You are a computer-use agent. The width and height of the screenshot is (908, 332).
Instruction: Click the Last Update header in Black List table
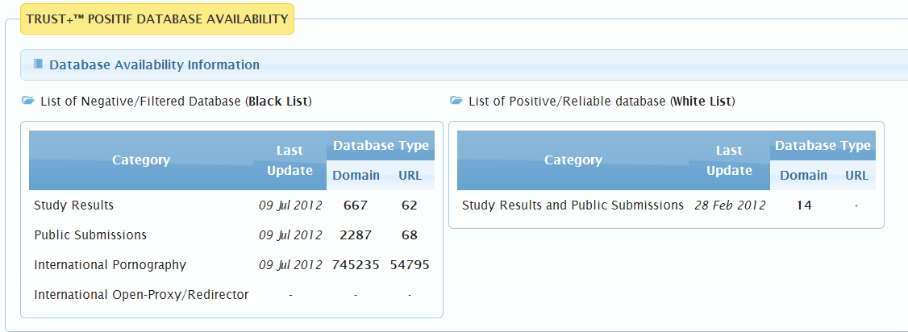(289, 160)
